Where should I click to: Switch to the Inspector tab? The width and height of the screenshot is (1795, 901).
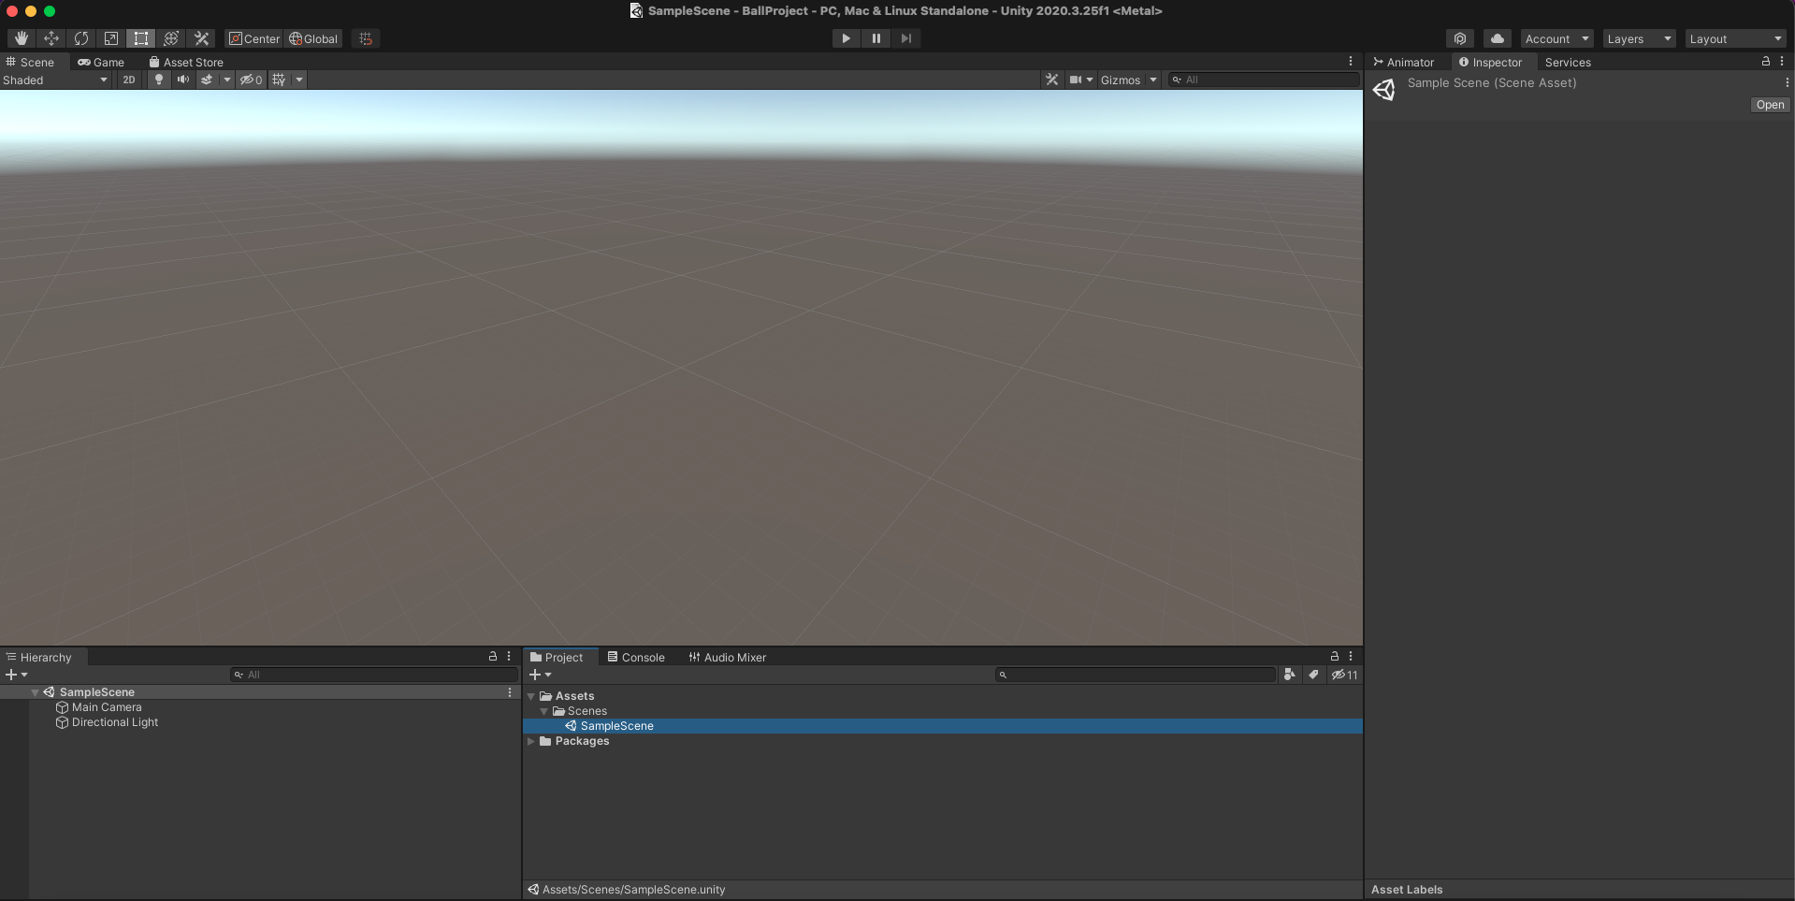point(1491,62)
